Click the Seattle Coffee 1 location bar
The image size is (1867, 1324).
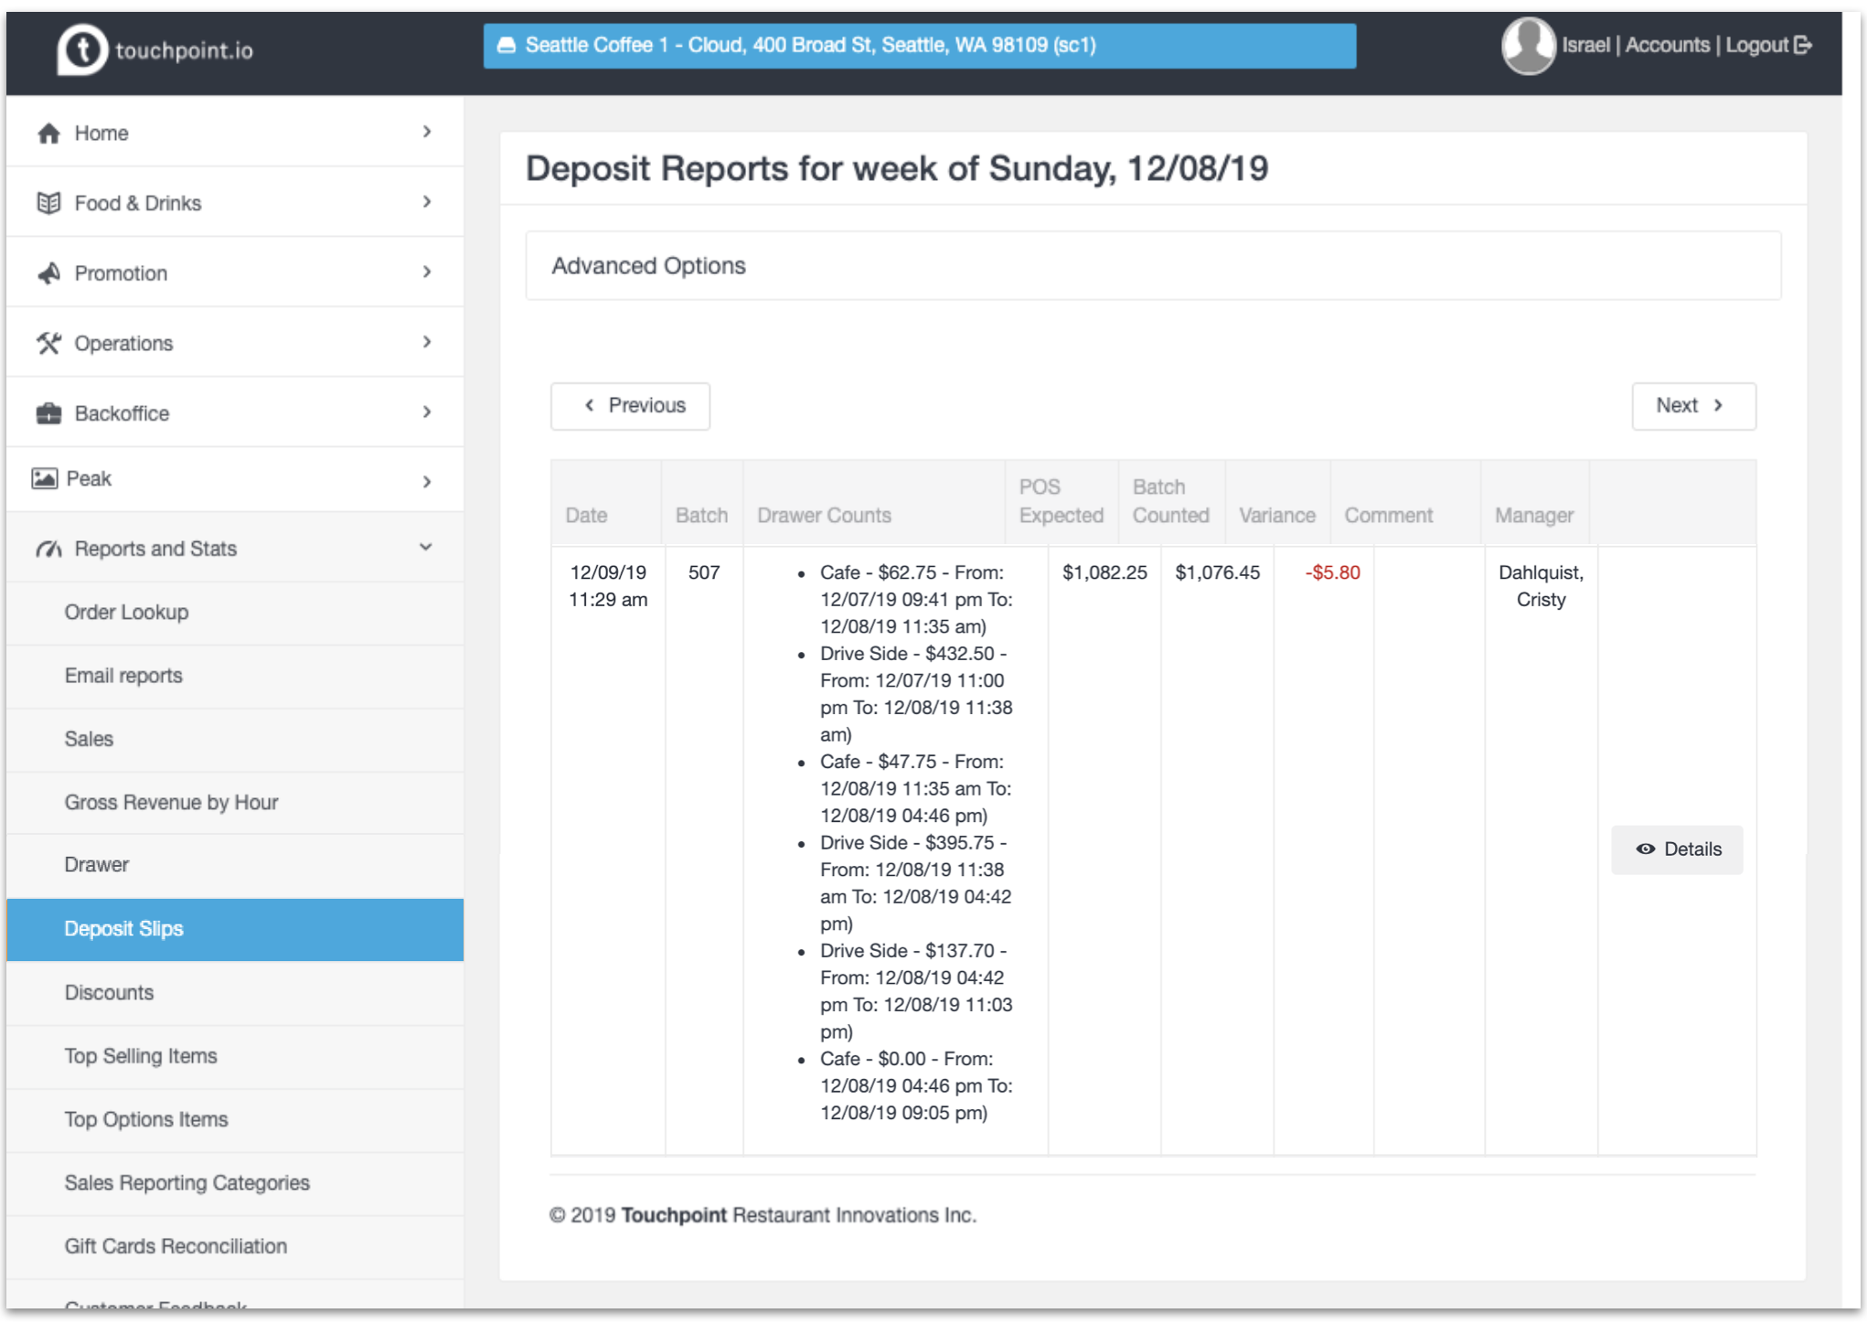(919, 46)
